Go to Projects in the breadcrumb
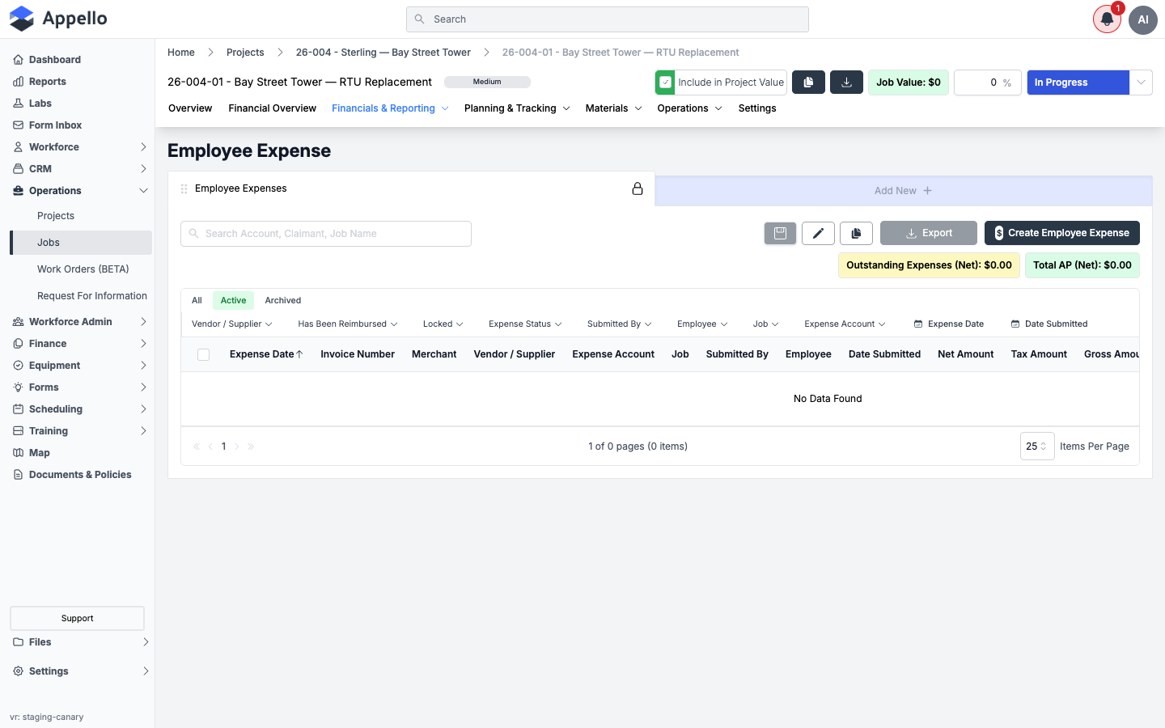The height and width of the screenshot is (728, 1165). click(245, 53)
